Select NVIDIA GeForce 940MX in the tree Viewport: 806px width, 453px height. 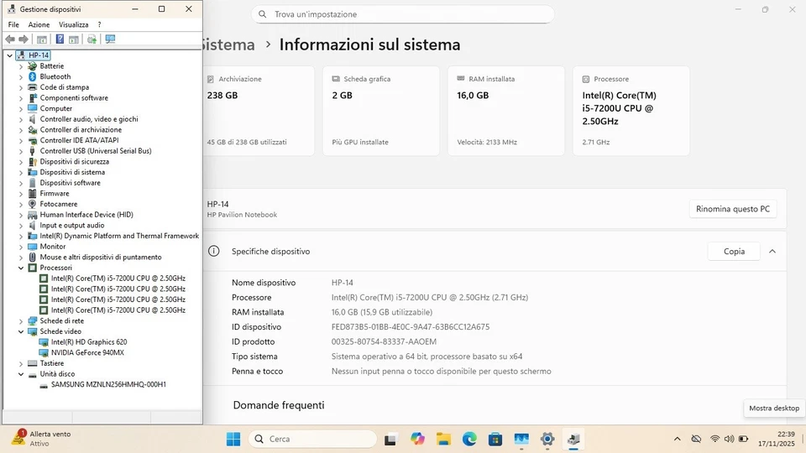pyautogui.click(x=87, y=353)
